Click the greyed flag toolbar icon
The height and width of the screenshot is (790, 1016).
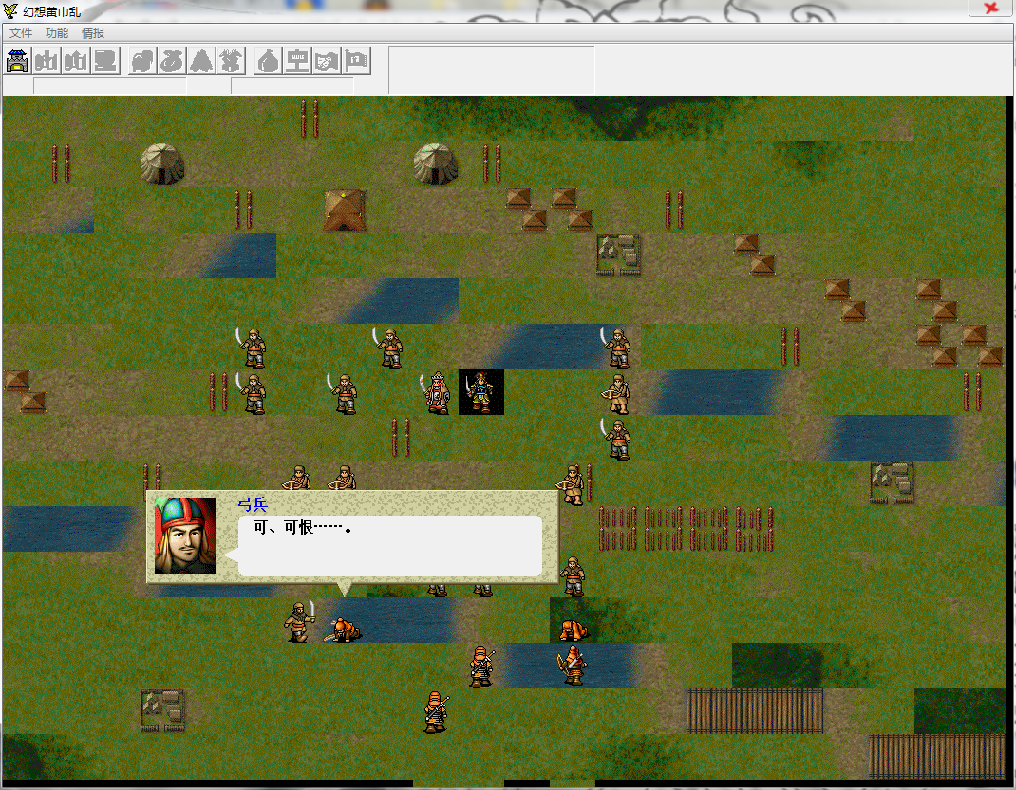[356, 61]
